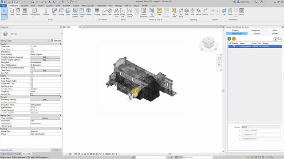Click the green add point cloud button
284x159 pixels.
click(x=229, y=38)
